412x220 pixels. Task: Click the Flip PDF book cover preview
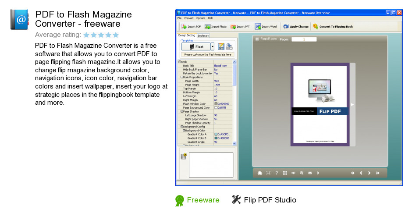(x=320, y=104)
